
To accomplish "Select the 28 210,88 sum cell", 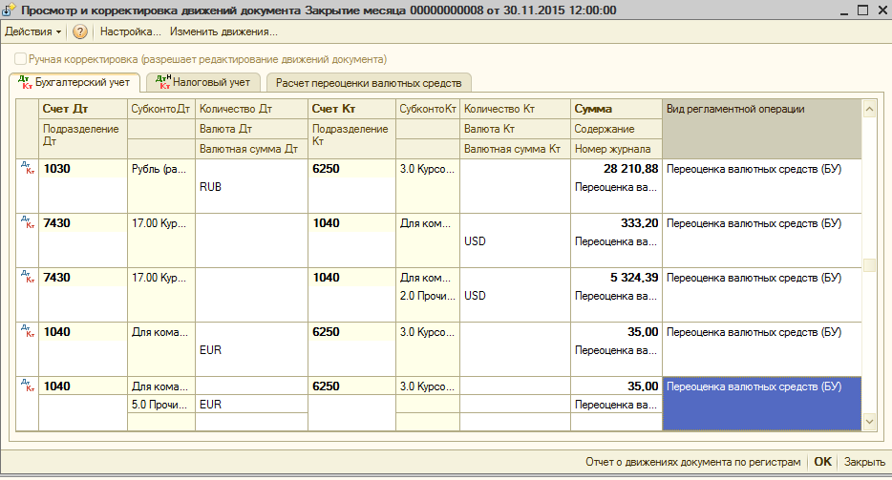I will click(616, 168).
